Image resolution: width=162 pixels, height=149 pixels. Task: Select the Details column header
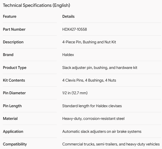pyautogui.click(x=68, y=16)
